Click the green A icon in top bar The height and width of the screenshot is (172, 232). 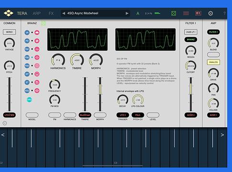click(138, 13)
